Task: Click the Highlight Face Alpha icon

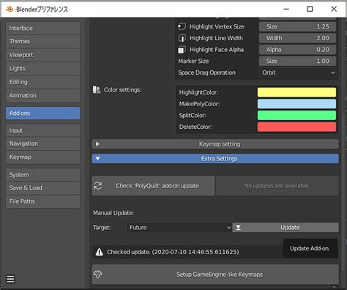Action: [x=182, y=50]
